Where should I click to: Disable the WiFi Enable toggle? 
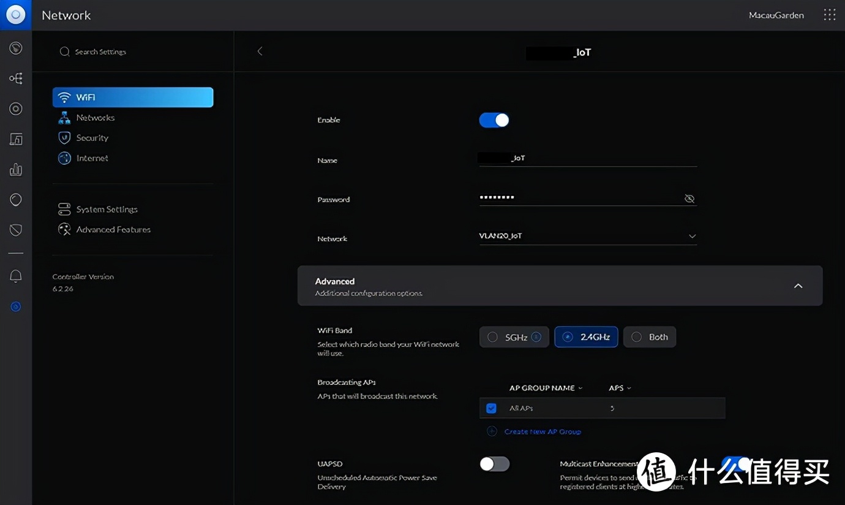pos(494,120)
